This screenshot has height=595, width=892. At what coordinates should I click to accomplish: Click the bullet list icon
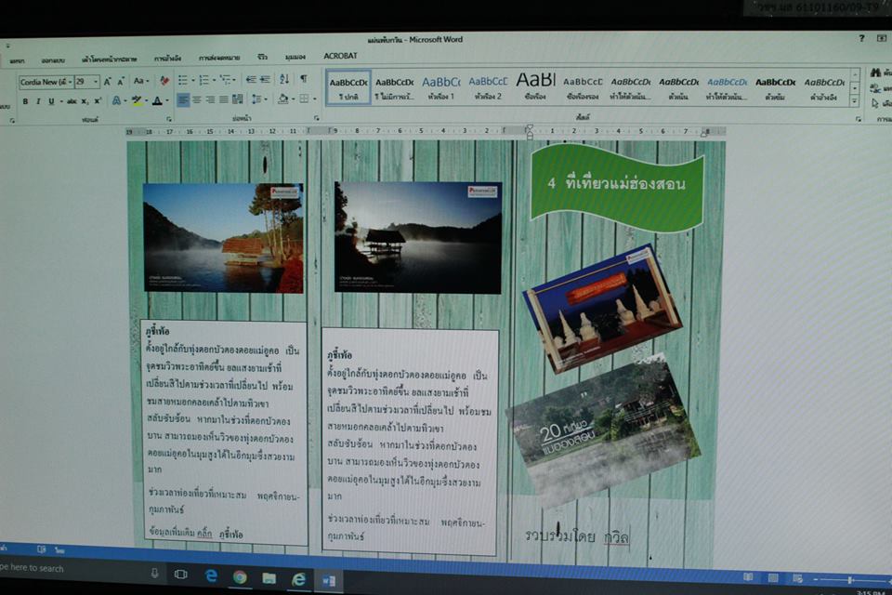[182, 80]
